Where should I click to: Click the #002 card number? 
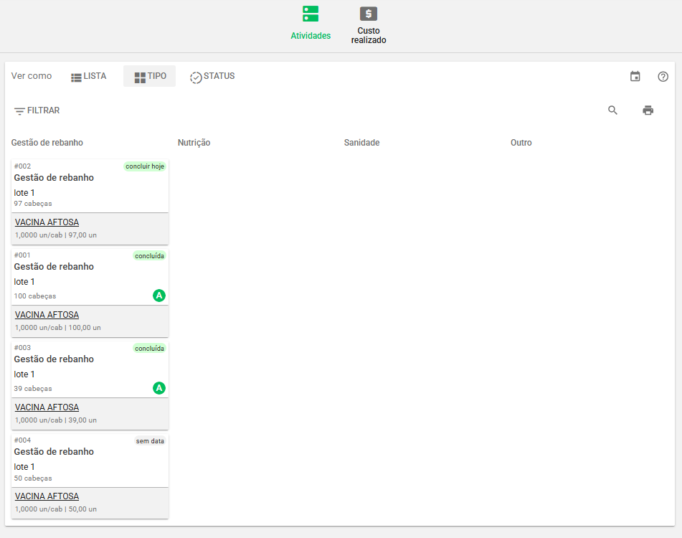click(x=23, y=166)
